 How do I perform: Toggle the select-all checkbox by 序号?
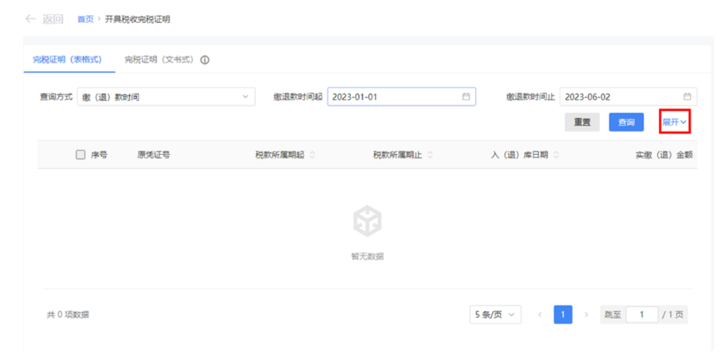pyautogui.click(x=80, y=154)
